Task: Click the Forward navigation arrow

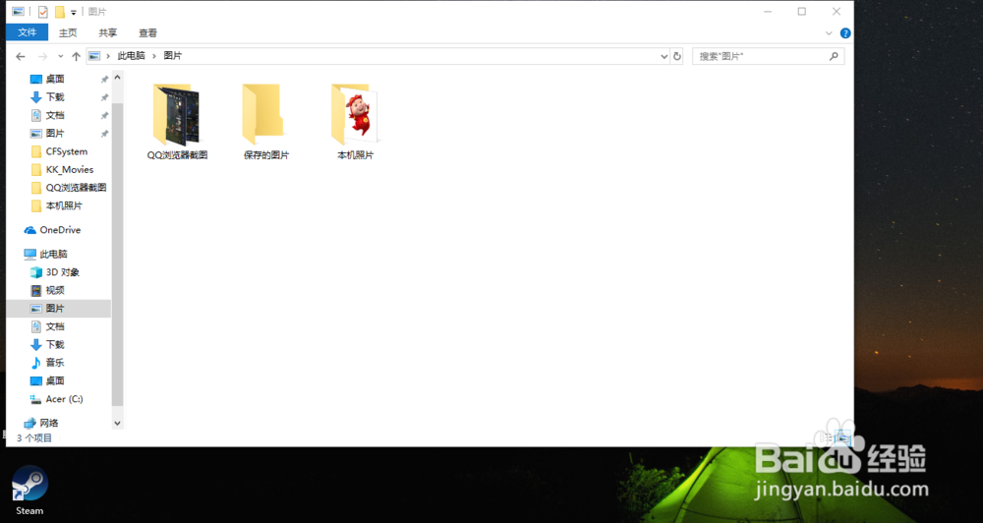Action: 42,56
